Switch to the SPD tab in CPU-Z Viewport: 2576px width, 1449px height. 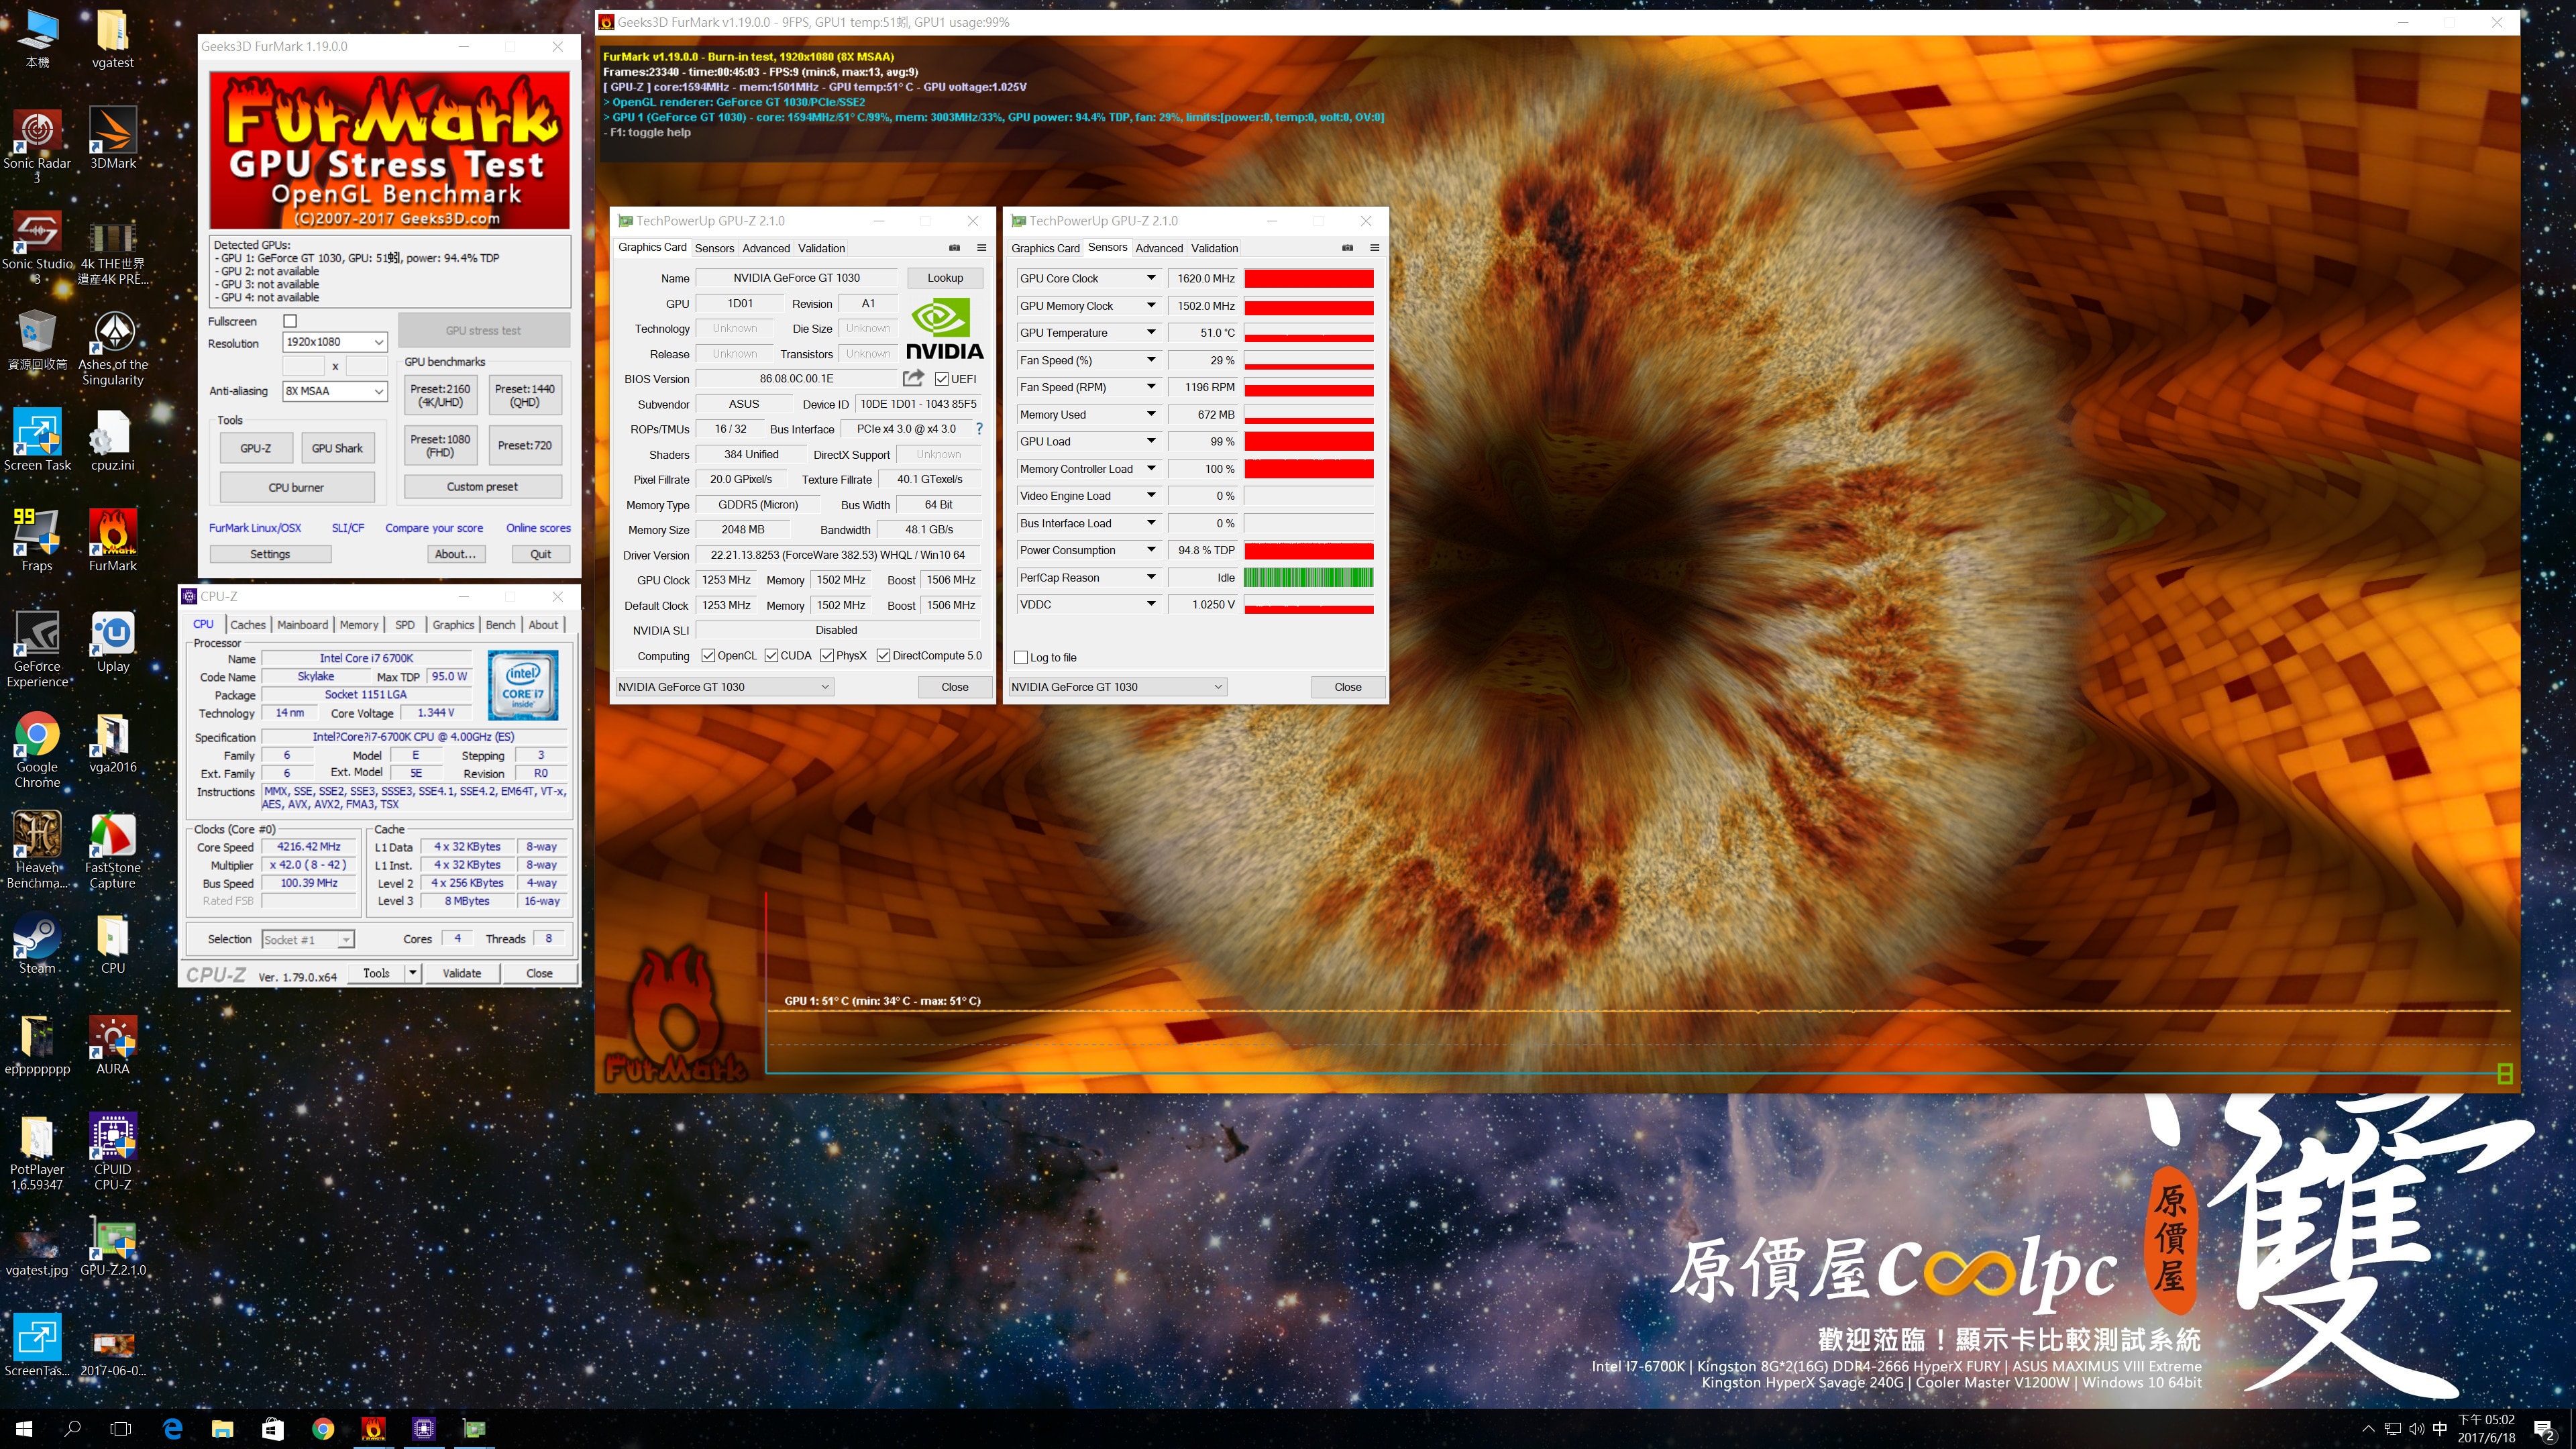405,625
